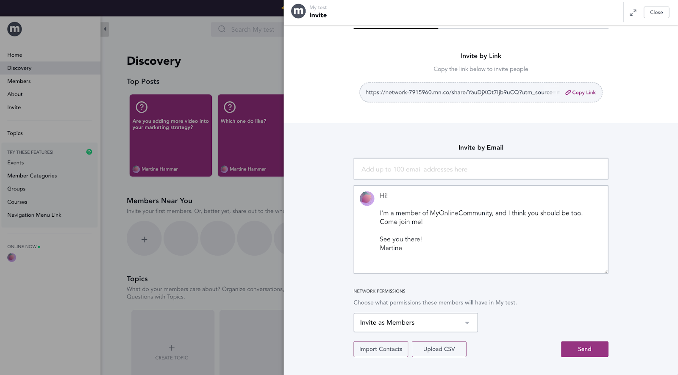Click the email addresses input field

(481, 169)
